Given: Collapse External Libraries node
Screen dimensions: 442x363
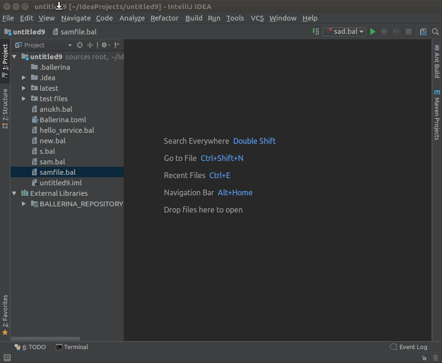Looking at the screenshot, I should click(x=14, y=193).
